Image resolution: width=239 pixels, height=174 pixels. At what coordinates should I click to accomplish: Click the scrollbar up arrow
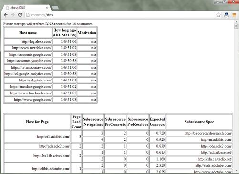pyautogui.click(x=236, y=22)
